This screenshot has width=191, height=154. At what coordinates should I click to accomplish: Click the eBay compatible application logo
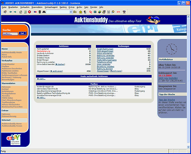click(14, 139)
